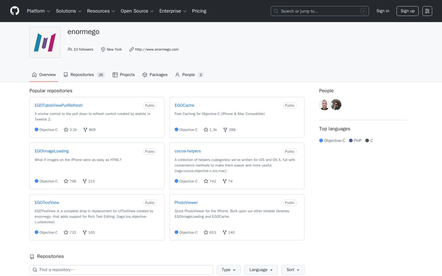Image resolution: width=442 pixels, height=276 pixels.
Task: Expand the Platform menu
Action: coord(38,11)
